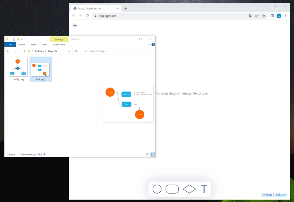Select the circle shape tool
Viewport: 294px width, 202px height.
coord(157,189)
